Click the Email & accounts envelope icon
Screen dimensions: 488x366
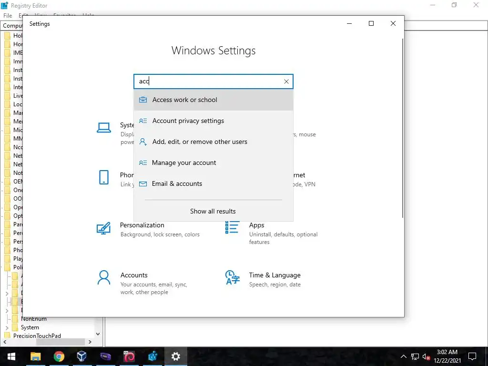pyautogui.click(x=143, y=183)
